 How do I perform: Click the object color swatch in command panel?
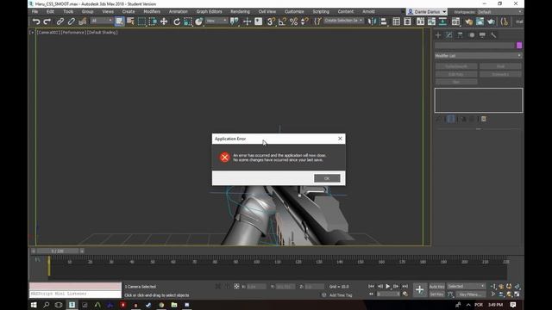click(x=519, y=46)
